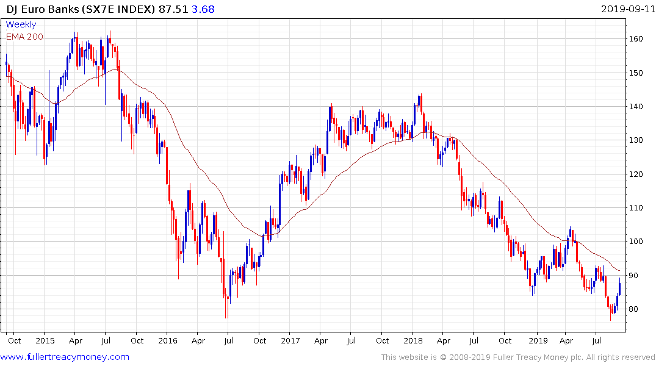Click the '2015' year label on time axis

(x=45, y=340)
